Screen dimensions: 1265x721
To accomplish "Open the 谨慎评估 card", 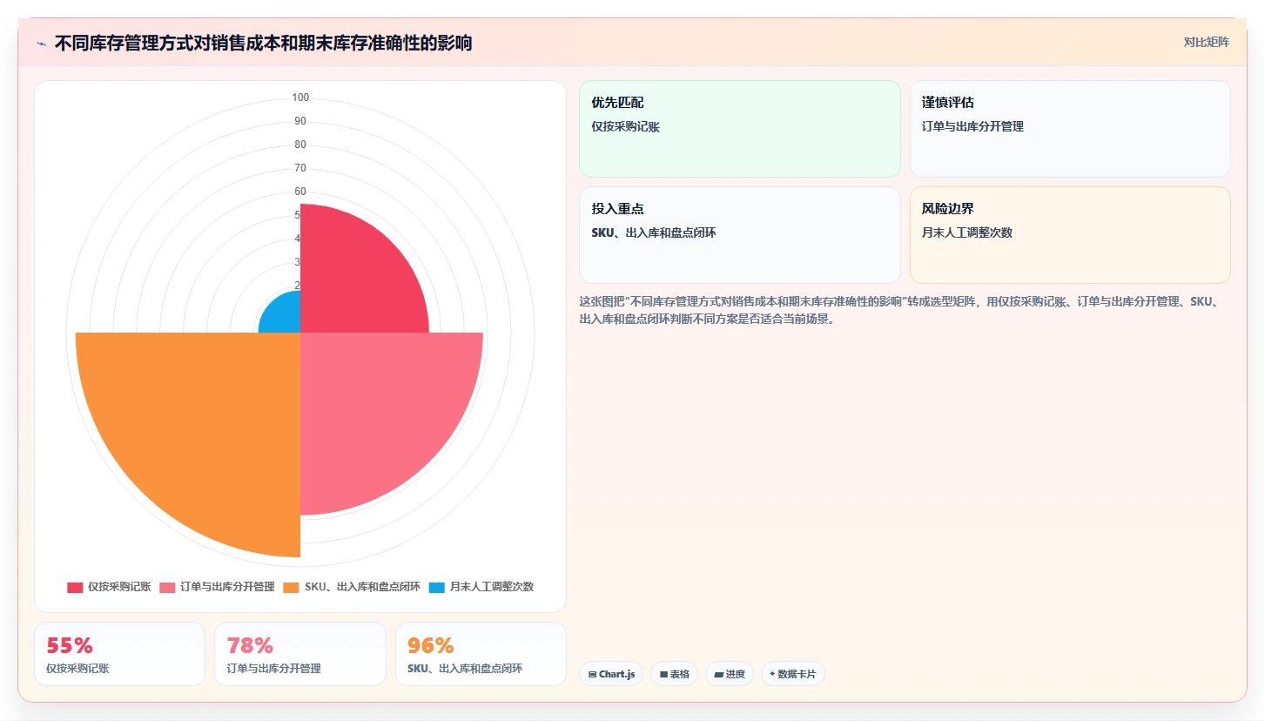I will (x=1070, y=129).
